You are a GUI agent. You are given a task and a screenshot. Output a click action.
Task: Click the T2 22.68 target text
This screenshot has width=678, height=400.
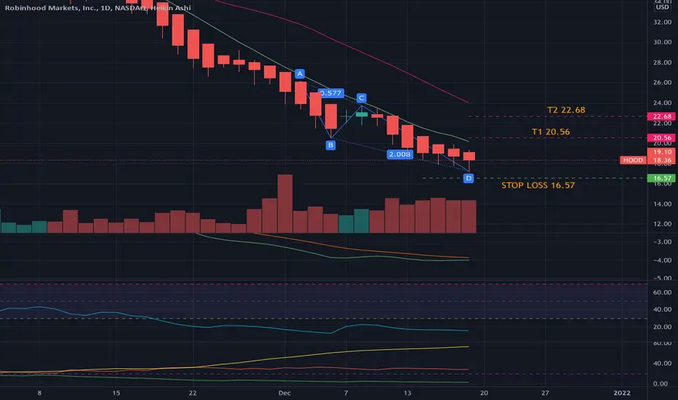[x=566, y=110]
